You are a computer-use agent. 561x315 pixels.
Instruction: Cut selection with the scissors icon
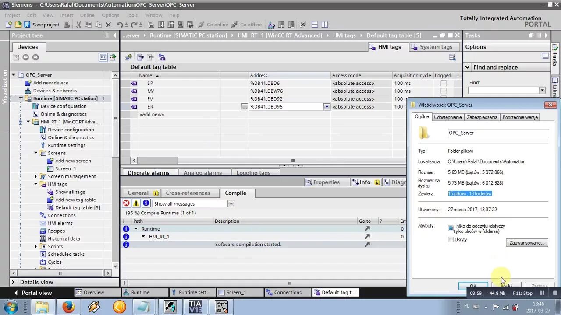[x=78, y=24]
